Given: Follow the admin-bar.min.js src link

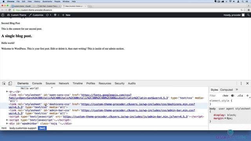Looking at the screenshot, I should tap(125, 117).
